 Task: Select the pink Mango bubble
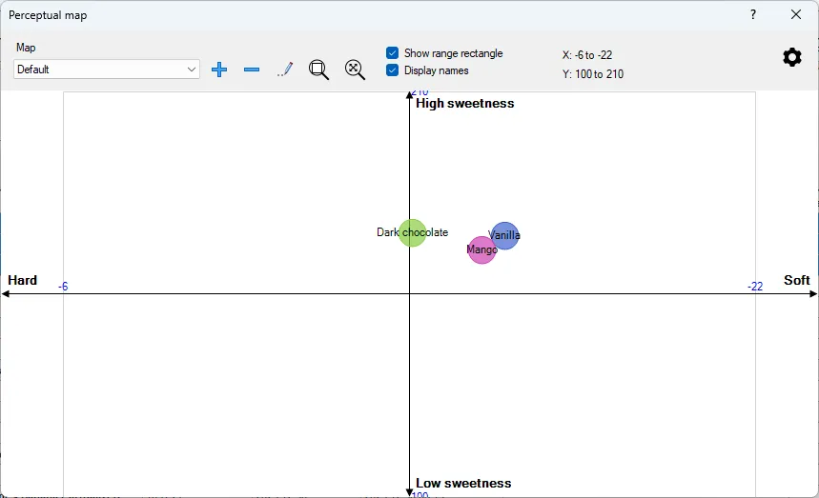(481, 250)
